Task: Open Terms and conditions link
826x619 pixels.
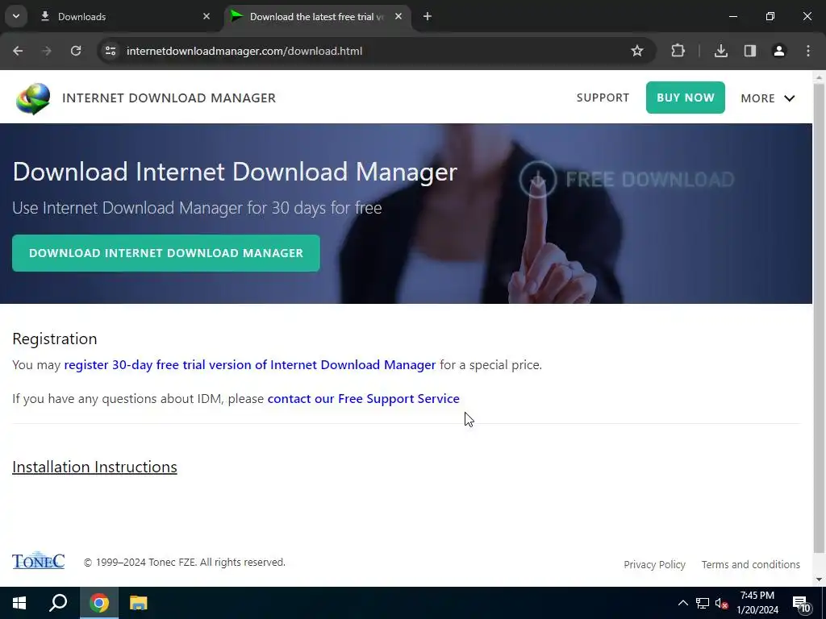Action: 751,564
